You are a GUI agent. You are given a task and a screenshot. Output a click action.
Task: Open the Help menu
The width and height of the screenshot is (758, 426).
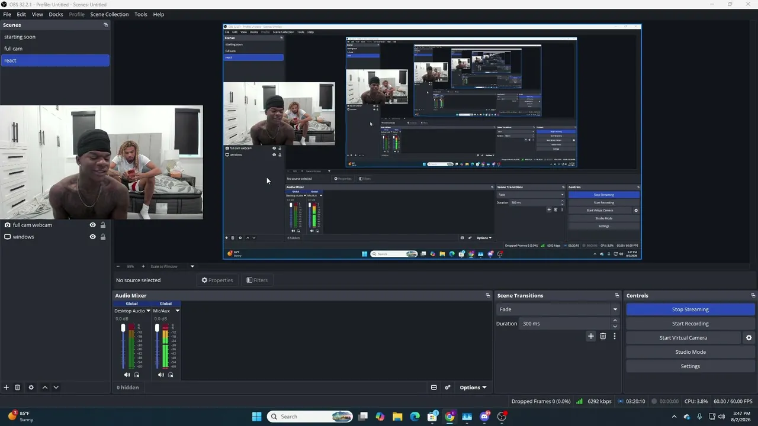159,14
